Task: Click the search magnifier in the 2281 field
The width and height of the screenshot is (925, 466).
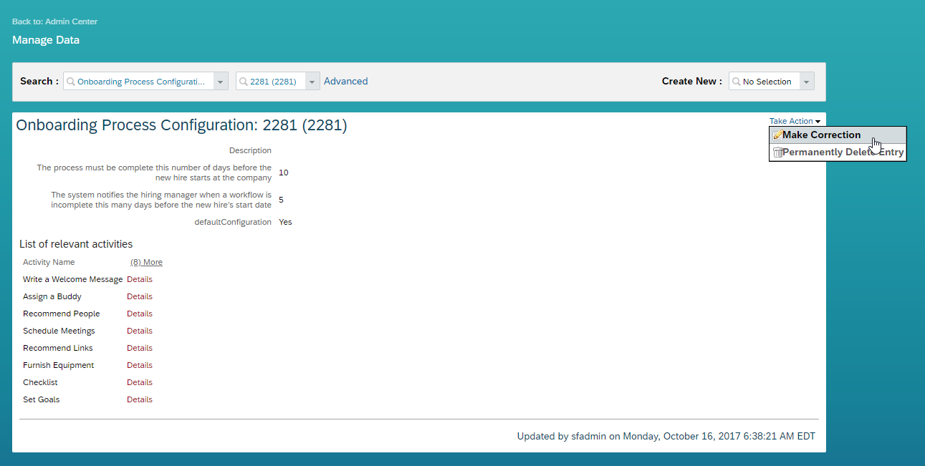Action: (243, 82)
